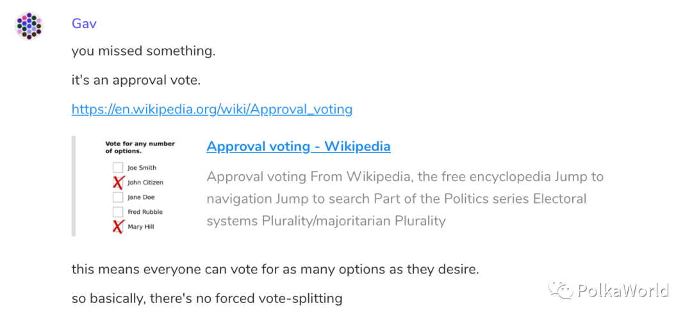Click the Fred Rubble name label
The image size is (692, 319).
tap(145, 212)
